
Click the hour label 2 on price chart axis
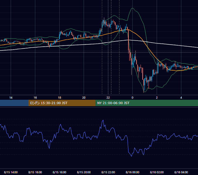[157, 98]
